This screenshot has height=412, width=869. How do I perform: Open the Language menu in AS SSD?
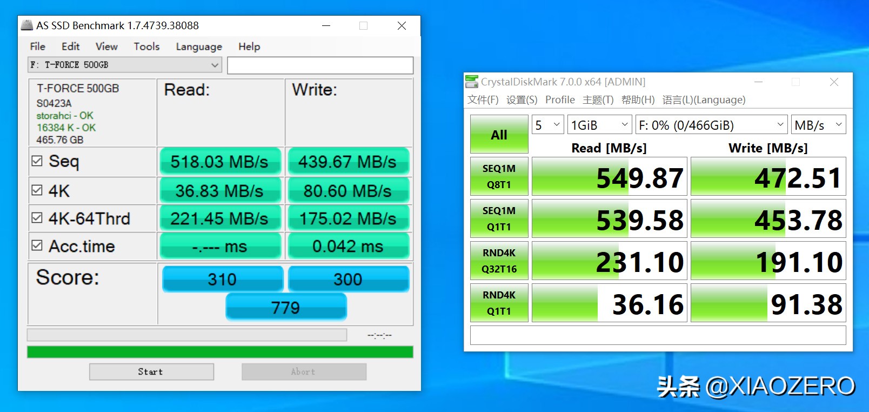click(199, 46)
